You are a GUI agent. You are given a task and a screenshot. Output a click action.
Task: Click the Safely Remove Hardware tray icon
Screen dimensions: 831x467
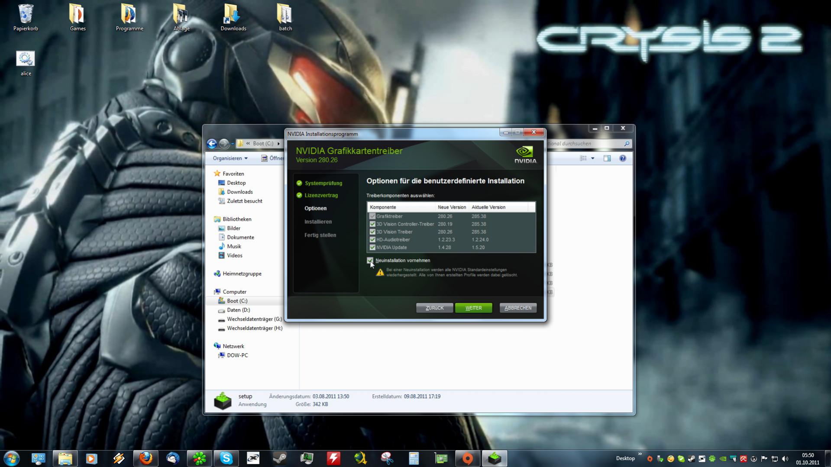click(660, 459)
